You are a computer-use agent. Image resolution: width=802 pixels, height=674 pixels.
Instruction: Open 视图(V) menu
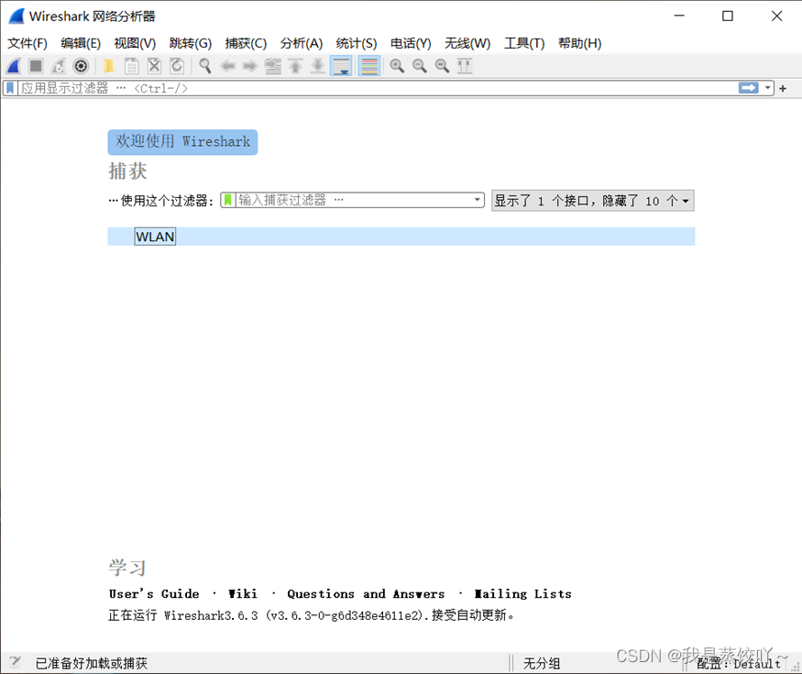135,43
